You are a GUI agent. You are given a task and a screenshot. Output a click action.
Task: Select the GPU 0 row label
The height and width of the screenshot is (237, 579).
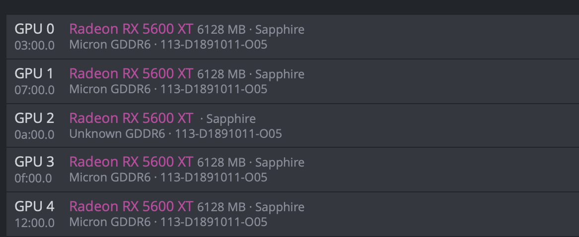pos(34,29)
